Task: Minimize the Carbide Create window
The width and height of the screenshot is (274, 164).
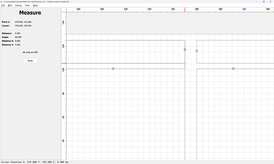Action: [257, 2]
